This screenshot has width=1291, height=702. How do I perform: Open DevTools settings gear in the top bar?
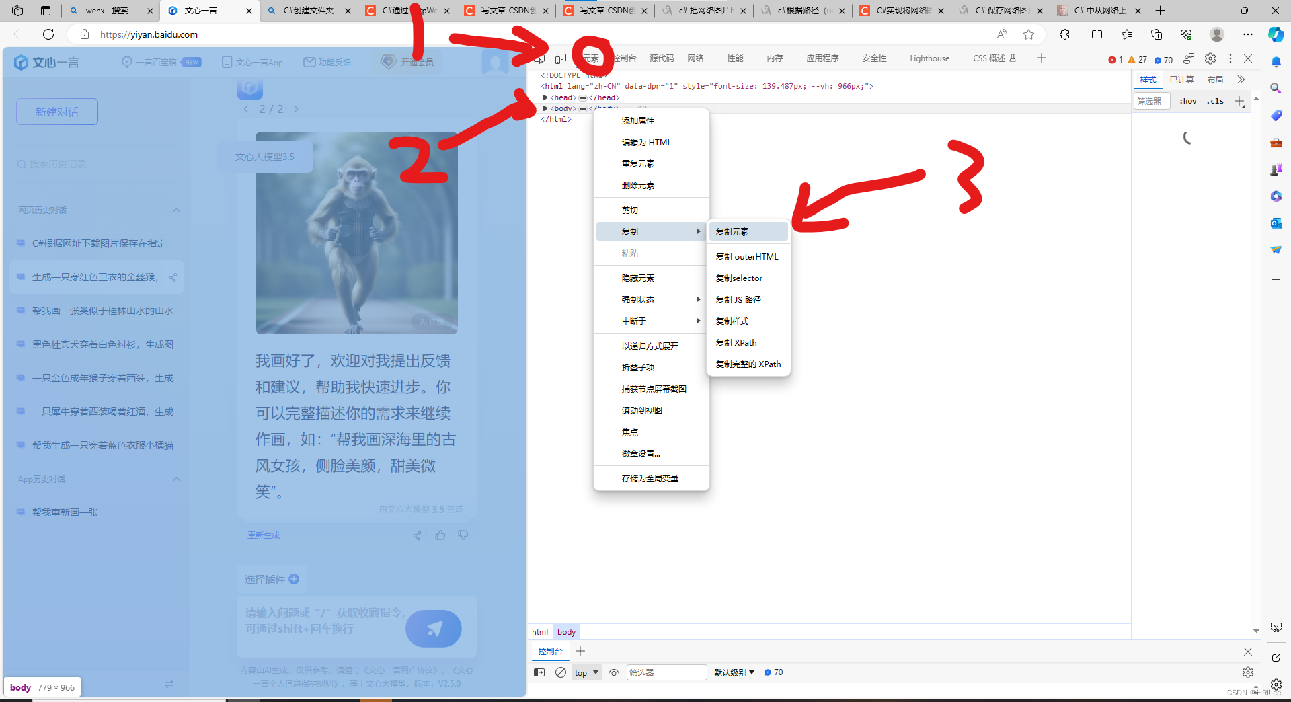point(1210,58)
